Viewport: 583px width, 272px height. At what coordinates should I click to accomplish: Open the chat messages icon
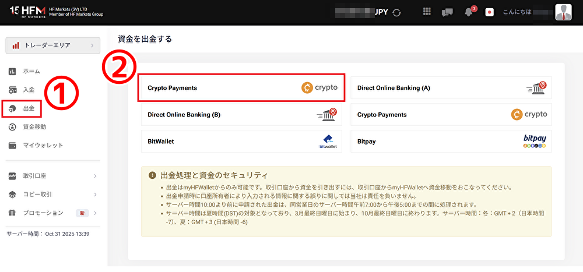click(x=447, y=12)
